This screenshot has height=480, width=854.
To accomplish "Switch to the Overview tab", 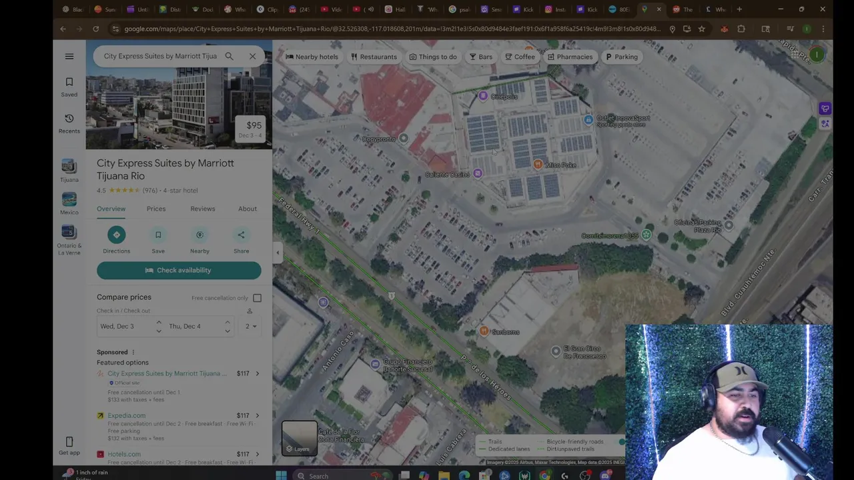I will [111, 209].
